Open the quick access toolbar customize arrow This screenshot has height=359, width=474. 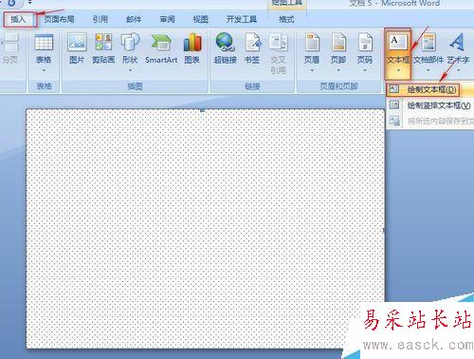29,3
